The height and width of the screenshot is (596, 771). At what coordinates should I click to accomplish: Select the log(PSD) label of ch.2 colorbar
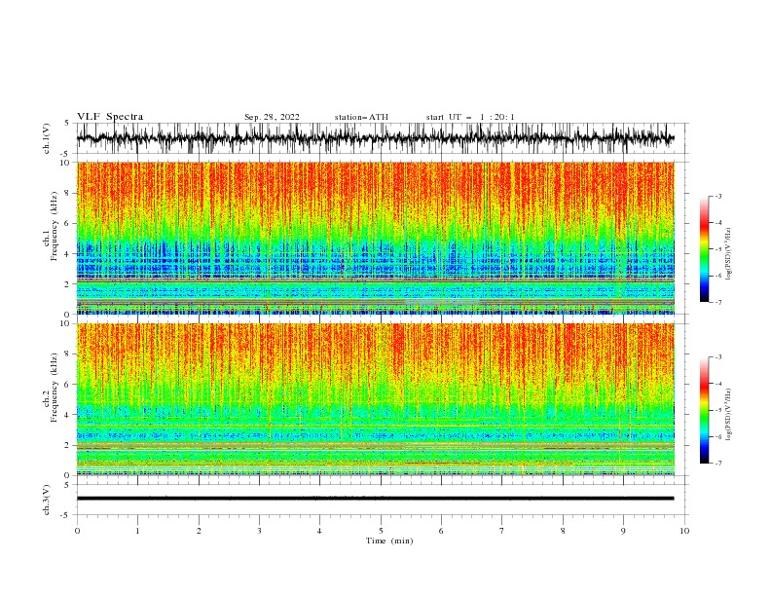728,415
